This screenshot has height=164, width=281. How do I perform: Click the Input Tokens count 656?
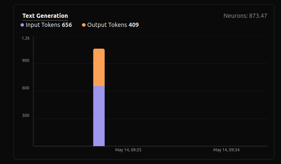[x=67, y=25]
